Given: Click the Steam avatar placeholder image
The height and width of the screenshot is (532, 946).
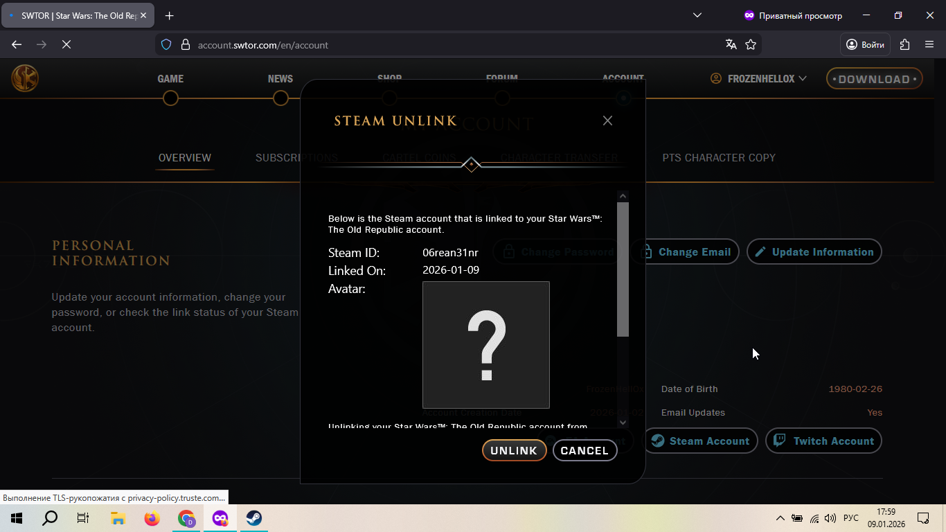Looking at the screenshot, I should click(x=485, y=344).
